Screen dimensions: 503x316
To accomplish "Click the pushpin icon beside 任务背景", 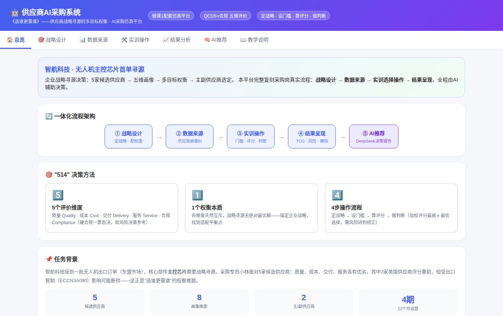I will point(49,259).
